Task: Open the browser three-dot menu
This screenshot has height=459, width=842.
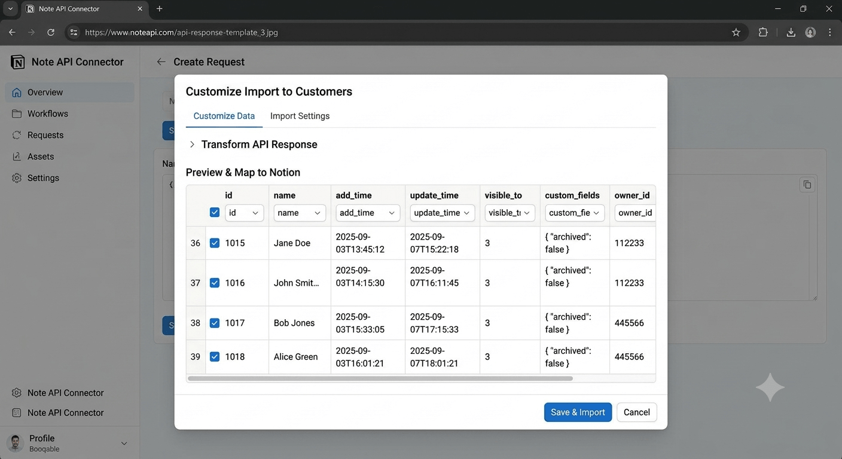Action: pyautogui.click(x=829, y=32)
